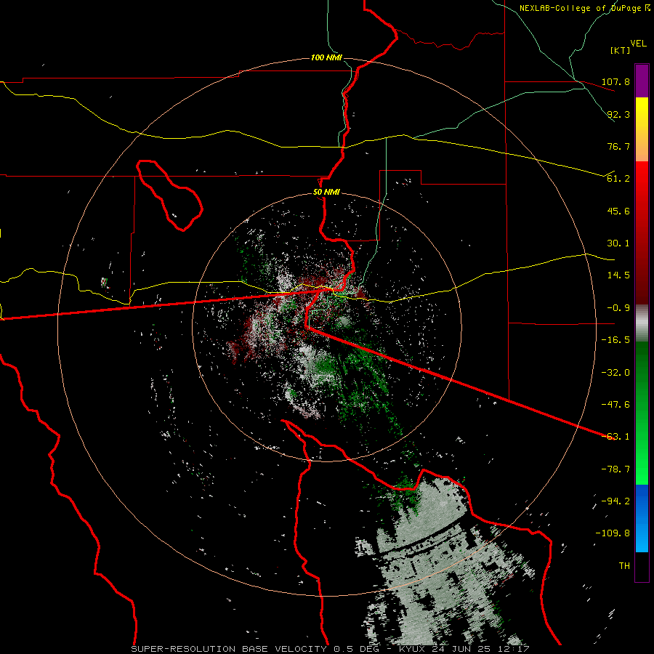Image resolution: width=654 pixels, height=654 pixels.
Task: Click the 61.2 legend value
Action: (x=618, y=179)
